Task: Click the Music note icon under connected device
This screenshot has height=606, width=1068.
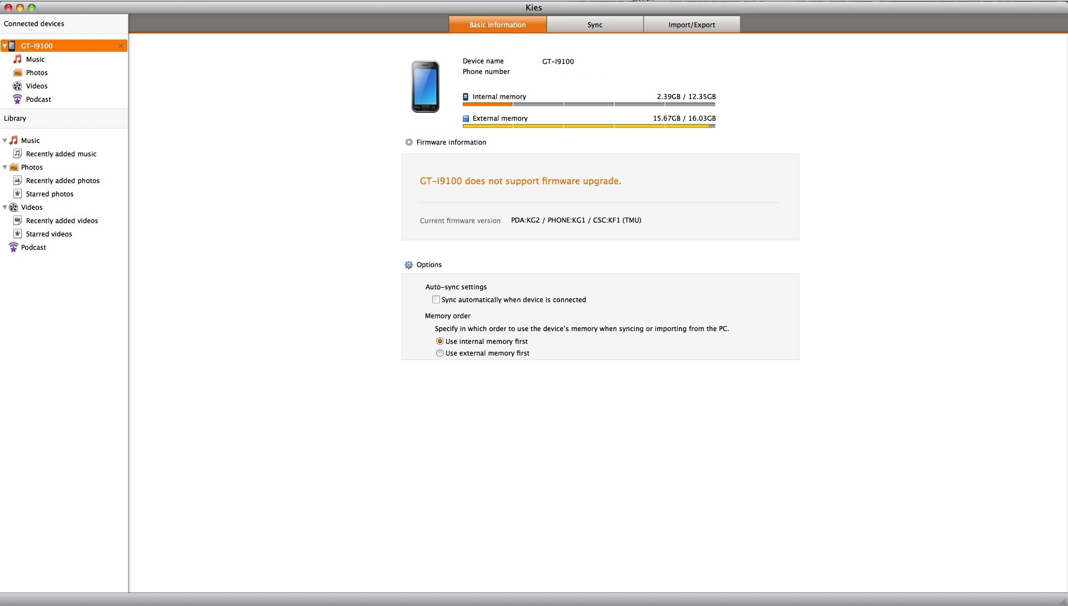Action: (x=17, y=59)
